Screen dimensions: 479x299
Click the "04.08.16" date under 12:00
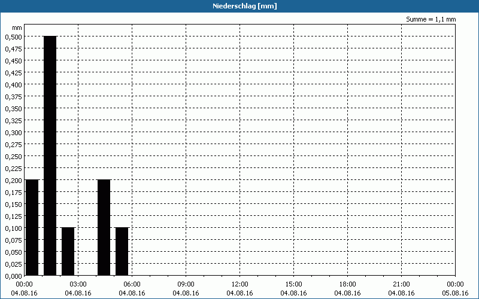pos(240,293)
